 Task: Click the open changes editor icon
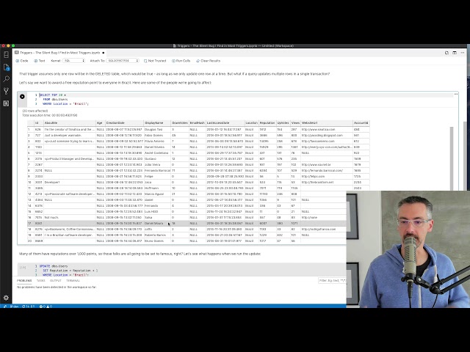[446, 53]
